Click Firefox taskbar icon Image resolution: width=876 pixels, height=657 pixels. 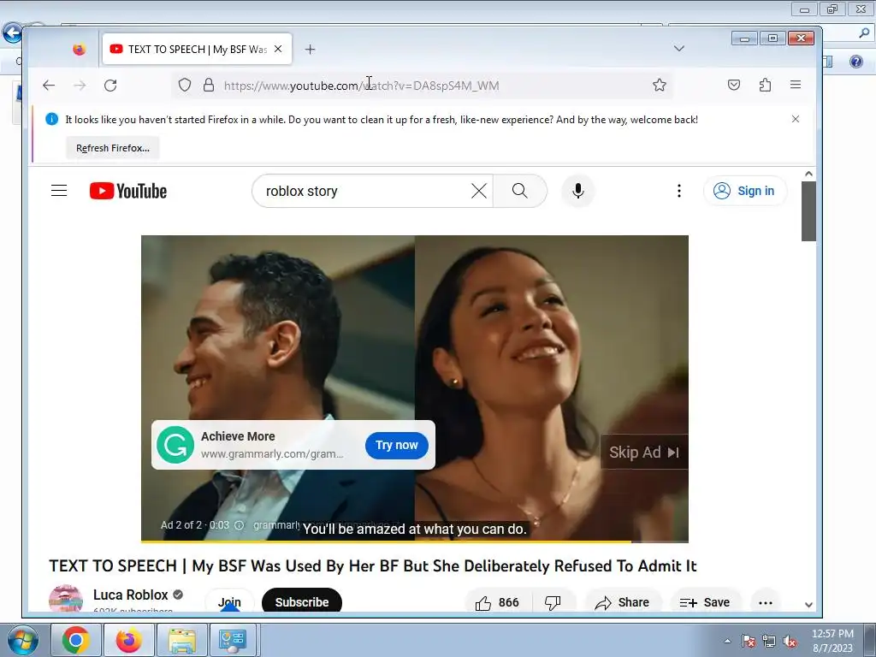(129, 640)
